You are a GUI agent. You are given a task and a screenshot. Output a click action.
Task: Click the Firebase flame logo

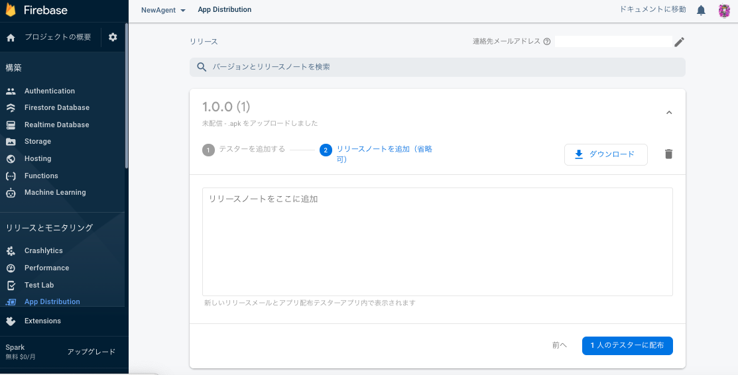click(11, 9)
